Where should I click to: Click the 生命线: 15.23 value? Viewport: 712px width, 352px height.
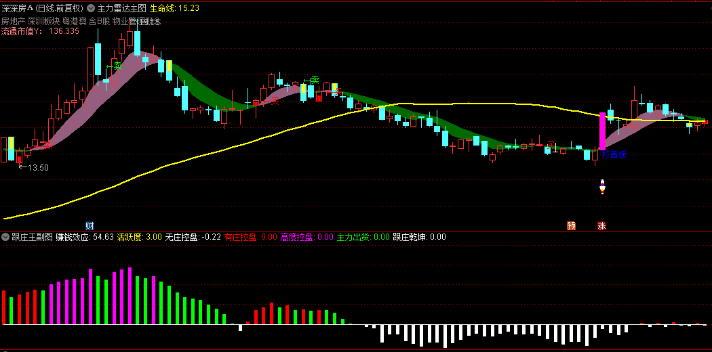(174, 8)
